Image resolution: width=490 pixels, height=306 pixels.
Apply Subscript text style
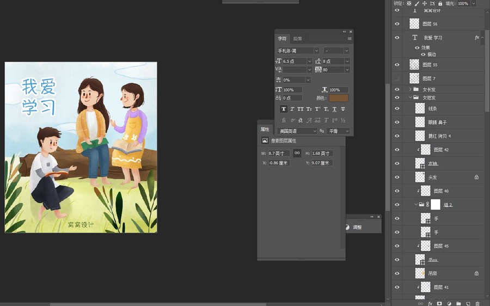(326, 109)
